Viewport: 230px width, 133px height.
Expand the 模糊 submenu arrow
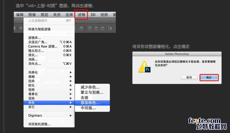click(x=71, y=77)
